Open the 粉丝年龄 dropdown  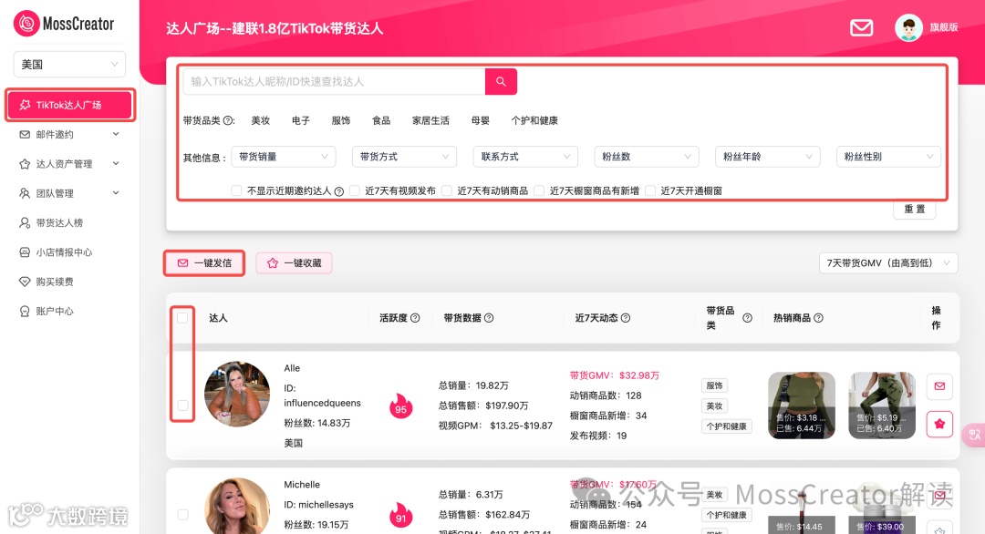click(x=767, y=157)
